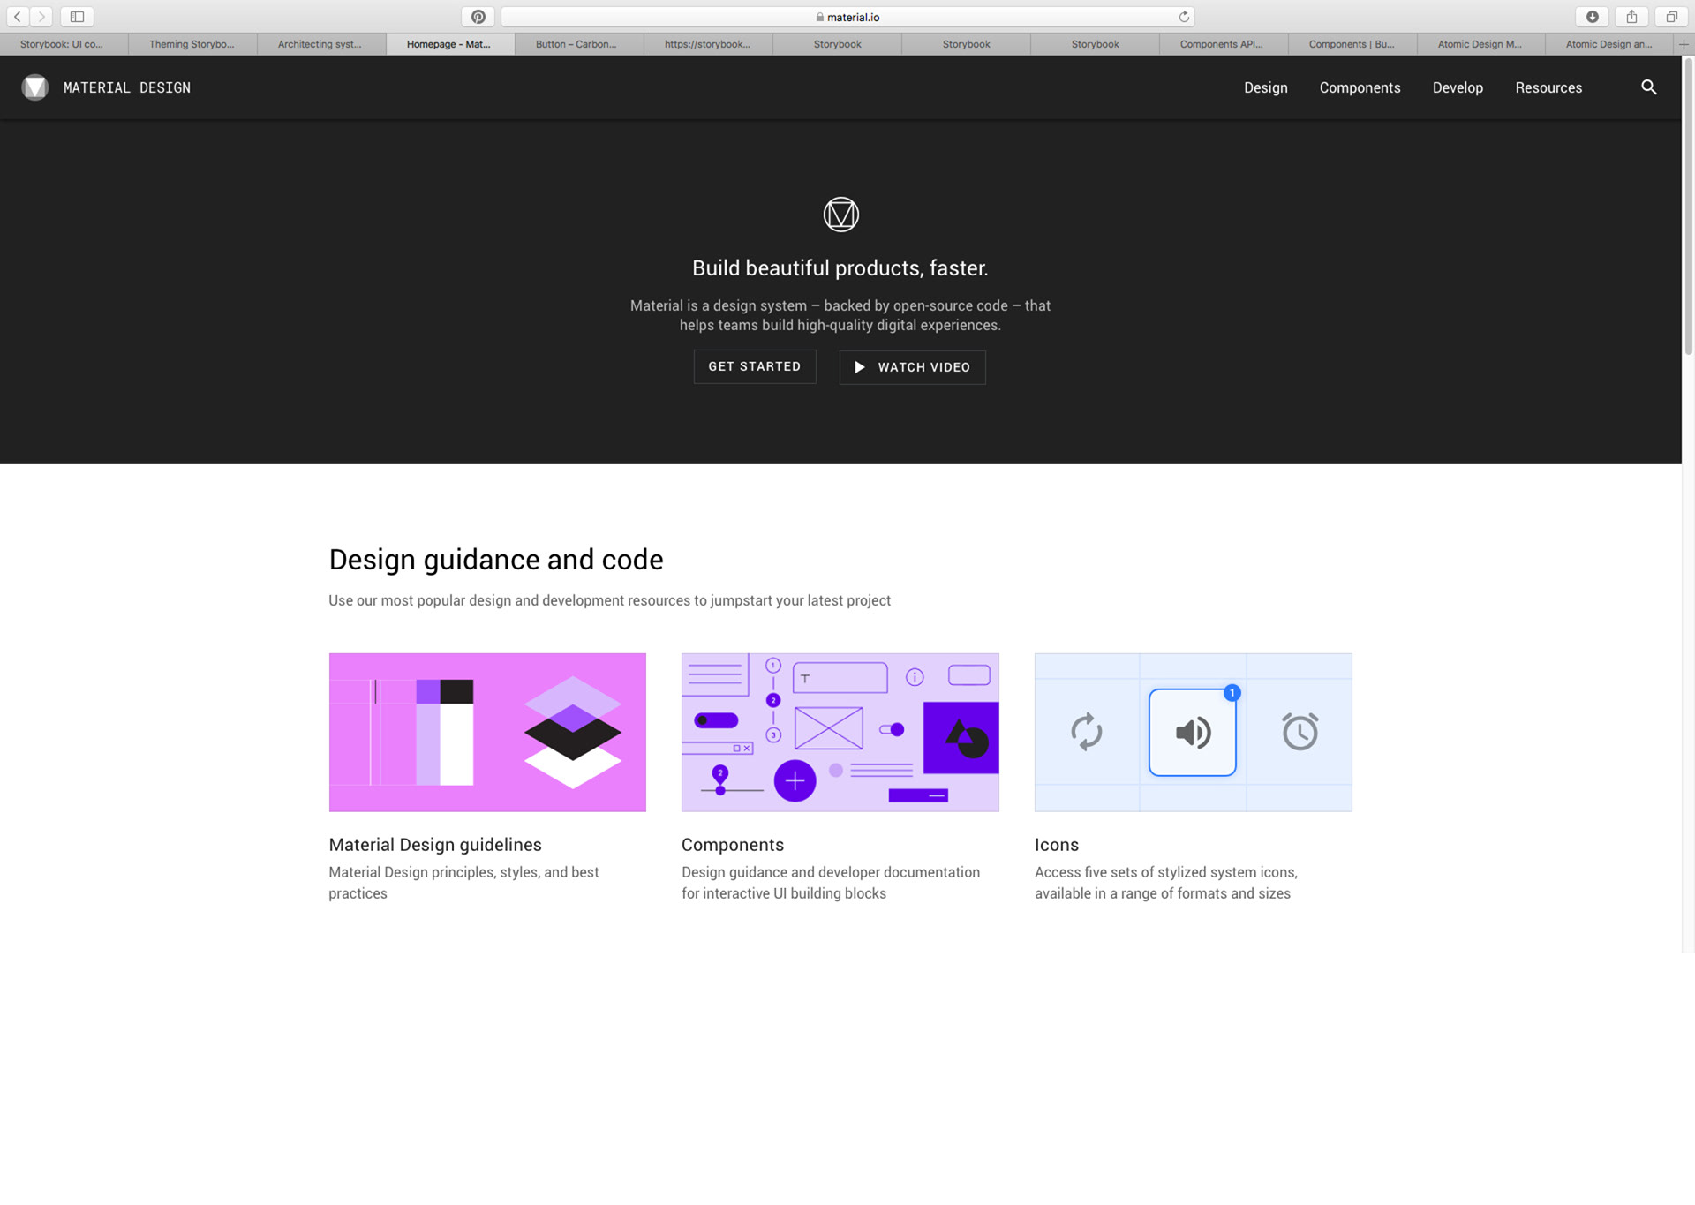Viewport: 1695px width, 1205px height.
Task: Click the sync arrows icon in Icons card
Action: tap(1087, 732)
